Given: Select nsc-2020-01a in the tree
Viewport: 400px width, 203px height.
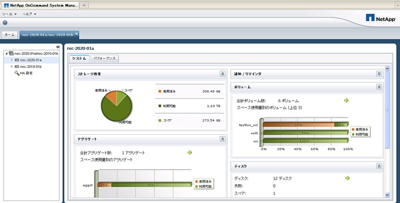Looking at the screenshot, I should [31, 60].
